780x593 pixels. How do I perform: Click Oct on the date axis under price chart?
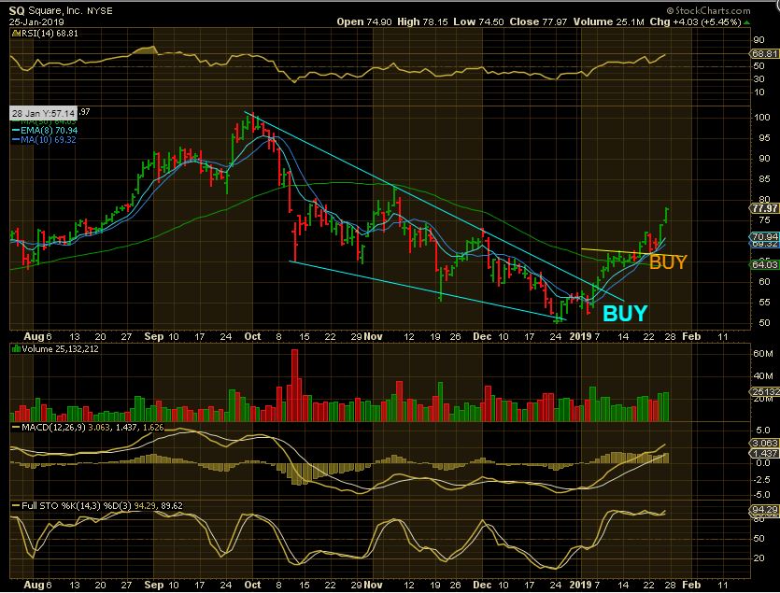[x=252, y=336]
